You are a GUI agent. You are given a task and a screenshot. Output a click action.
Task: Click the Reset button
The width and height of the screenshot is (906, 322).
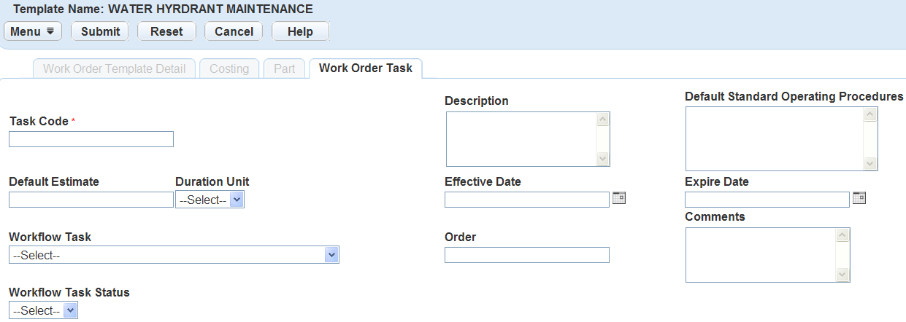(166, 31)
